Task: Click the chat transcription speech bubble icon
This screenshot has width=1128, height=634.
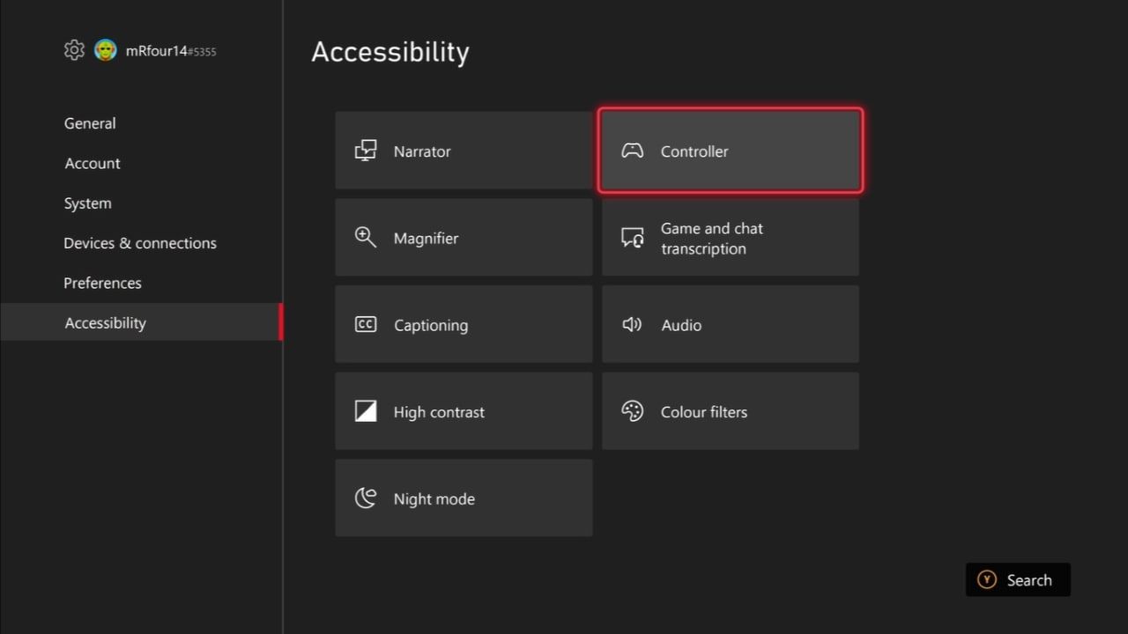Action: [x=633, y=238]
